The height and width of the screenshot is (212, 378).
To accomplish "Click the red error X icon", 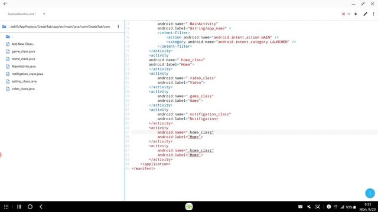I will 343,14.
